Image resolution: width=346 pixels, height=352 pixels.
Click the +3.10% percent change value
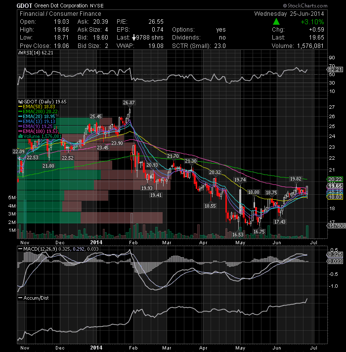point(312,22)
